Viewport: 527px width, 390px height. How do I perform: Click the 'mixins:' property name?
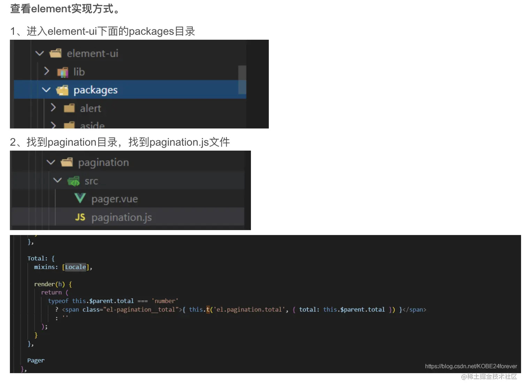(x=46, y=267)
